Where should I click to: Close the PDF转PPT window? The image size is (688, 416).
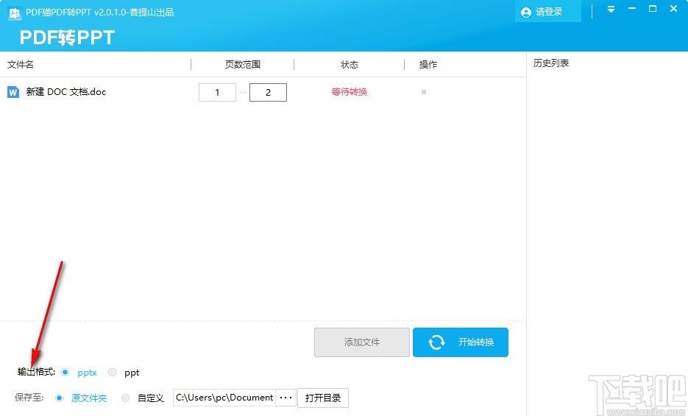(x=673, y=9)
